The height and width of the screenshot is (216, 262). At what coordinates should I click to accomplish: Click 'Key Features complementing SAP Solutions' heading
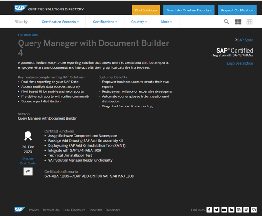click(51, 77)
